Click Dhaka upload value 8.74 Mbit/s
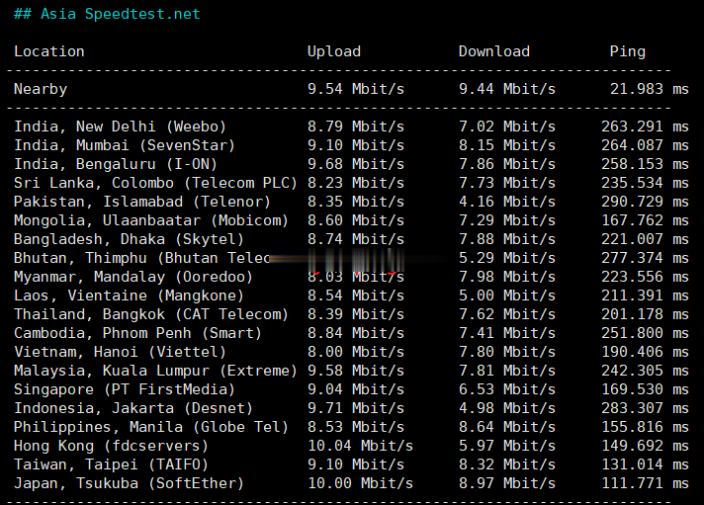Viewport: 704px width, 505px height. tap(356, 240)
